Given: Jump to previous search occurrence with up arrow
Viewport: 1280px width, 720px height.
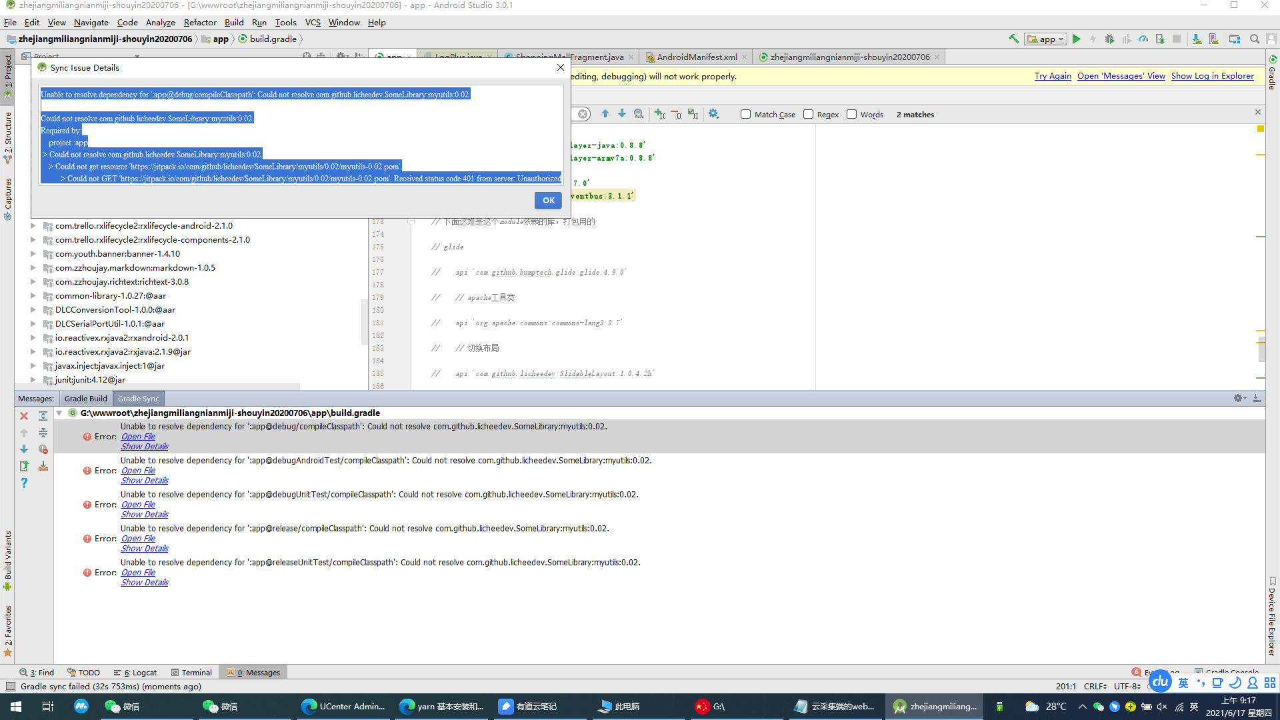Looking at the screenshot, I should (605, 114).
